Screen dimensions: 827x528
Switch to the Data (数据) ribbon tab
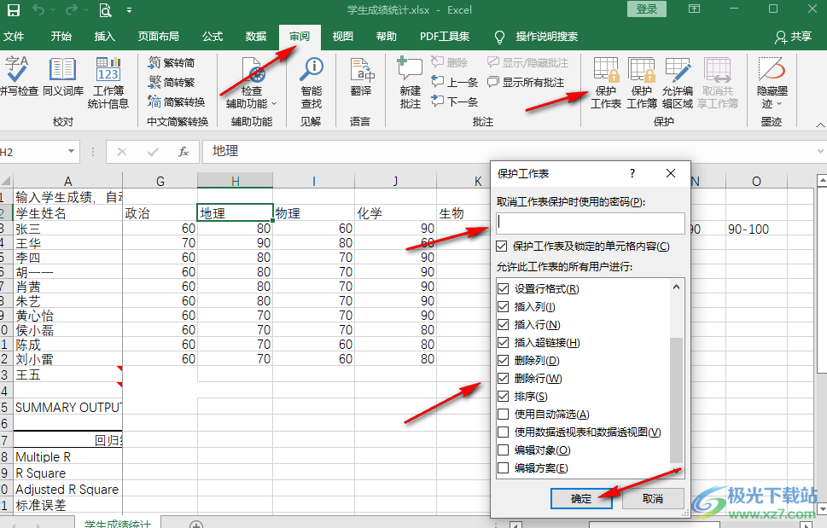coord(256,37)
